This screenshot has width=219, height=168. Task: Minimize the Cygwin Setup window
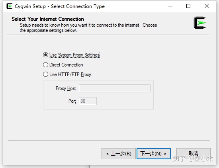(x=170, y=6)
